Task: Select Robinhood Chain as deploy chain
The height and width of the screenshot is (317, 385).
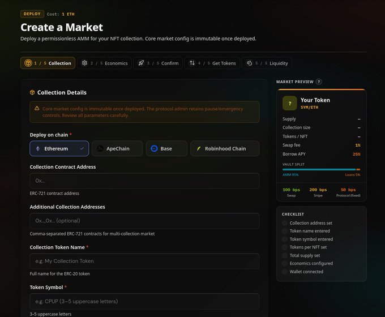Action: point(225,148)
